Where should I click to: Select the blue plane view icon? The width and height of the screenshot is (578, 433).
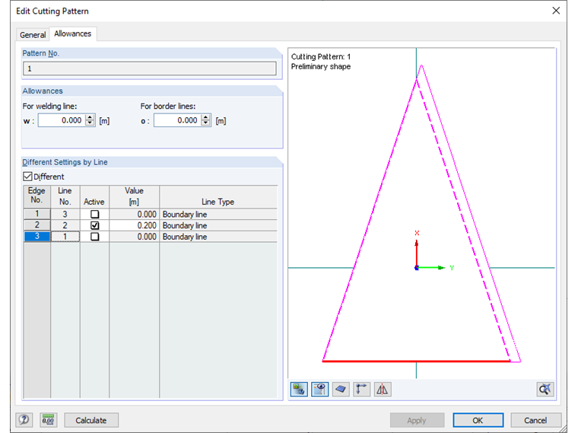[x=341, y=390]
